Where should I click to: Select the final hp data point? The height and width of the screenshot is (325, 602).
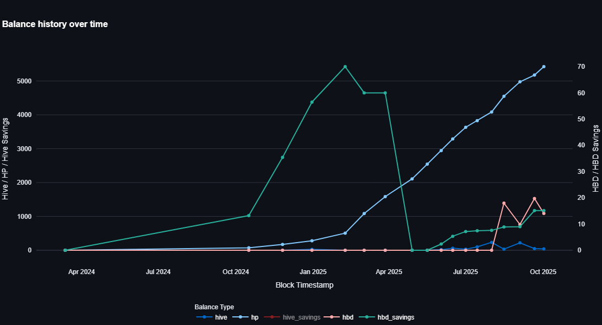pyautogui.click(x=543, y=67)
